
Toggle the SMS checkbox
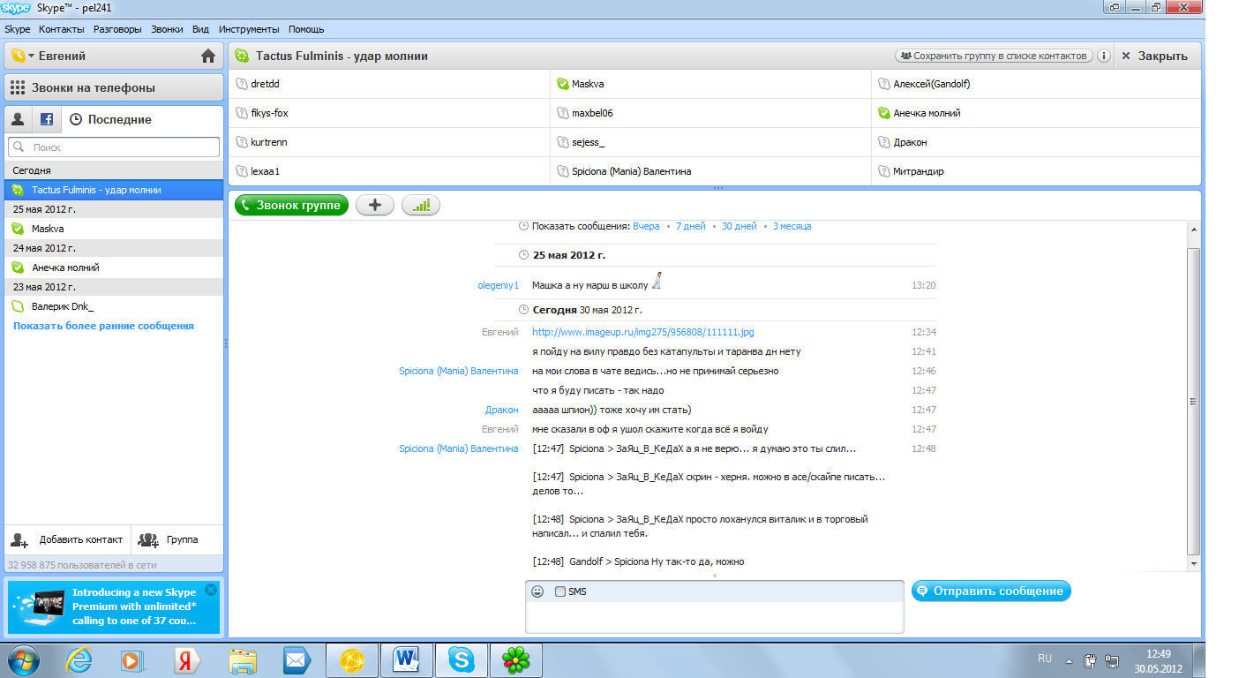pyautogui.click(x=560, y=591)
